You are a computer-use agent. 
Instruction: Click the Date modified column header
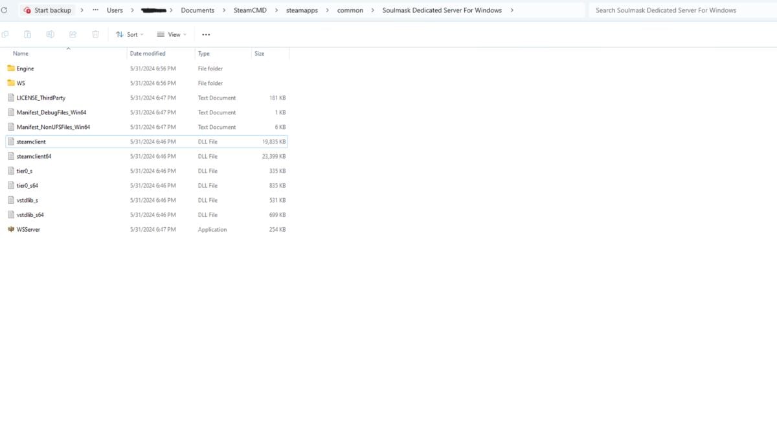click(149, 53)
